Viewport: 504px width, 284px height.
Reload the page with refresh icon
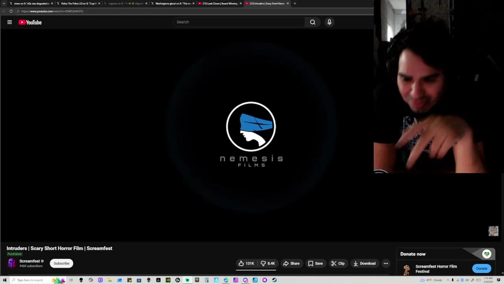pyautogui.click(x=11, y=11)
